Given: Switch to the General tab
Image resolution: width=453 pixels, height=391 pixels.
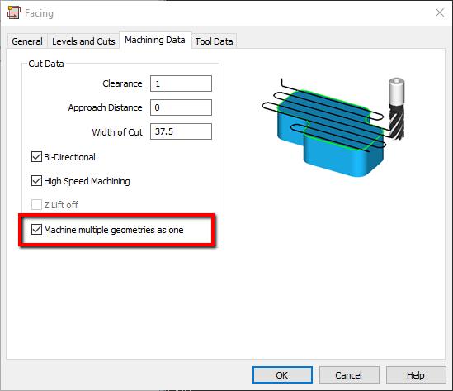Looking at the screenshot, I should click(27, 41).
